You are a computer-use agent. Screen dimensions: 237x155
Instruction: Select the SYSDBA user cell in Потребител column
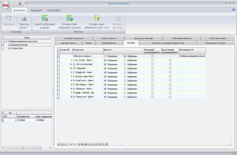tap(26, 120)
